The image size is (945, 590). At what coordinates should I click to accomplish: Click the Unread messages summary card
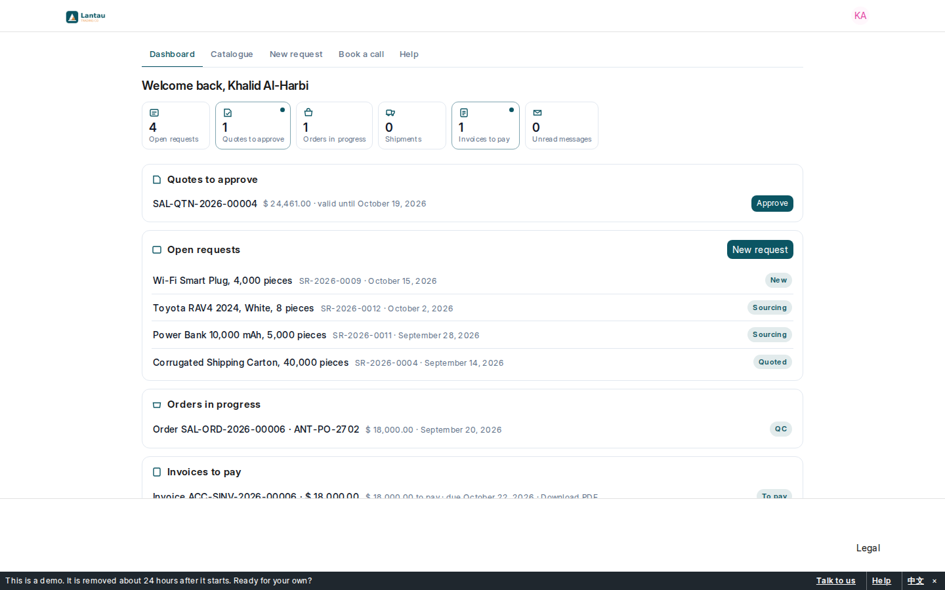coord(562,125)
